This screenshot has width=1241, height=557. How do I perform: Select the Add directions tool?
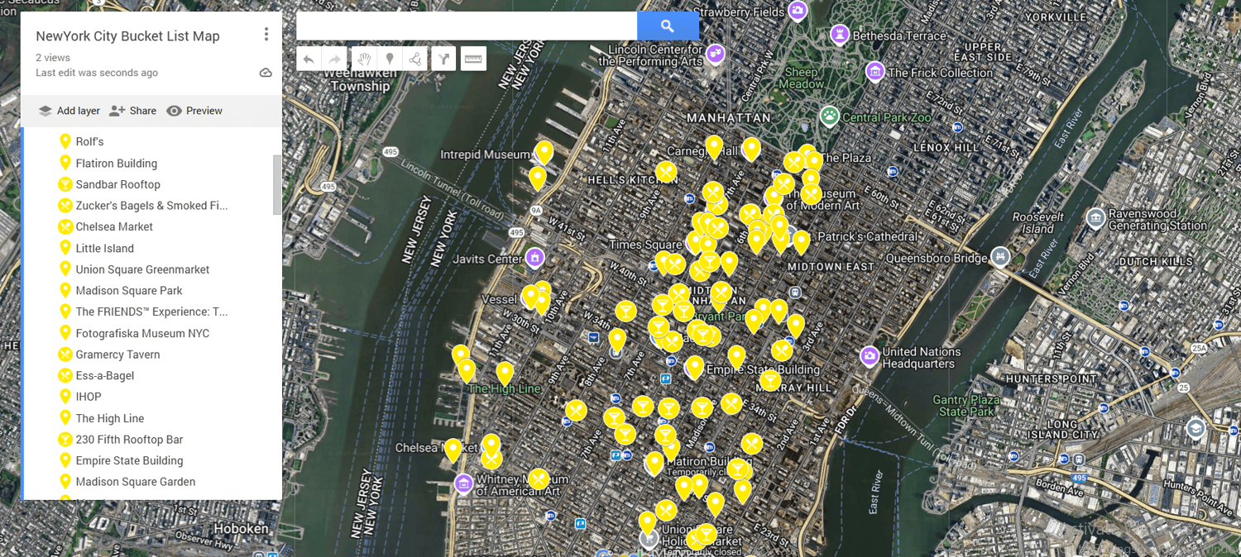[444, 59]
